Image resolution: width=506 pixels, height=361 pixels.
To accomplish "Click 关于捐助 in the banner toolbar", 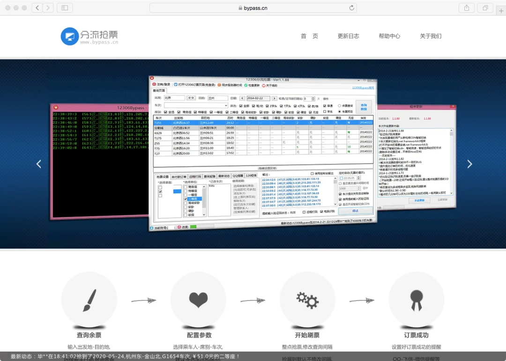I will (x=270, y=86).
